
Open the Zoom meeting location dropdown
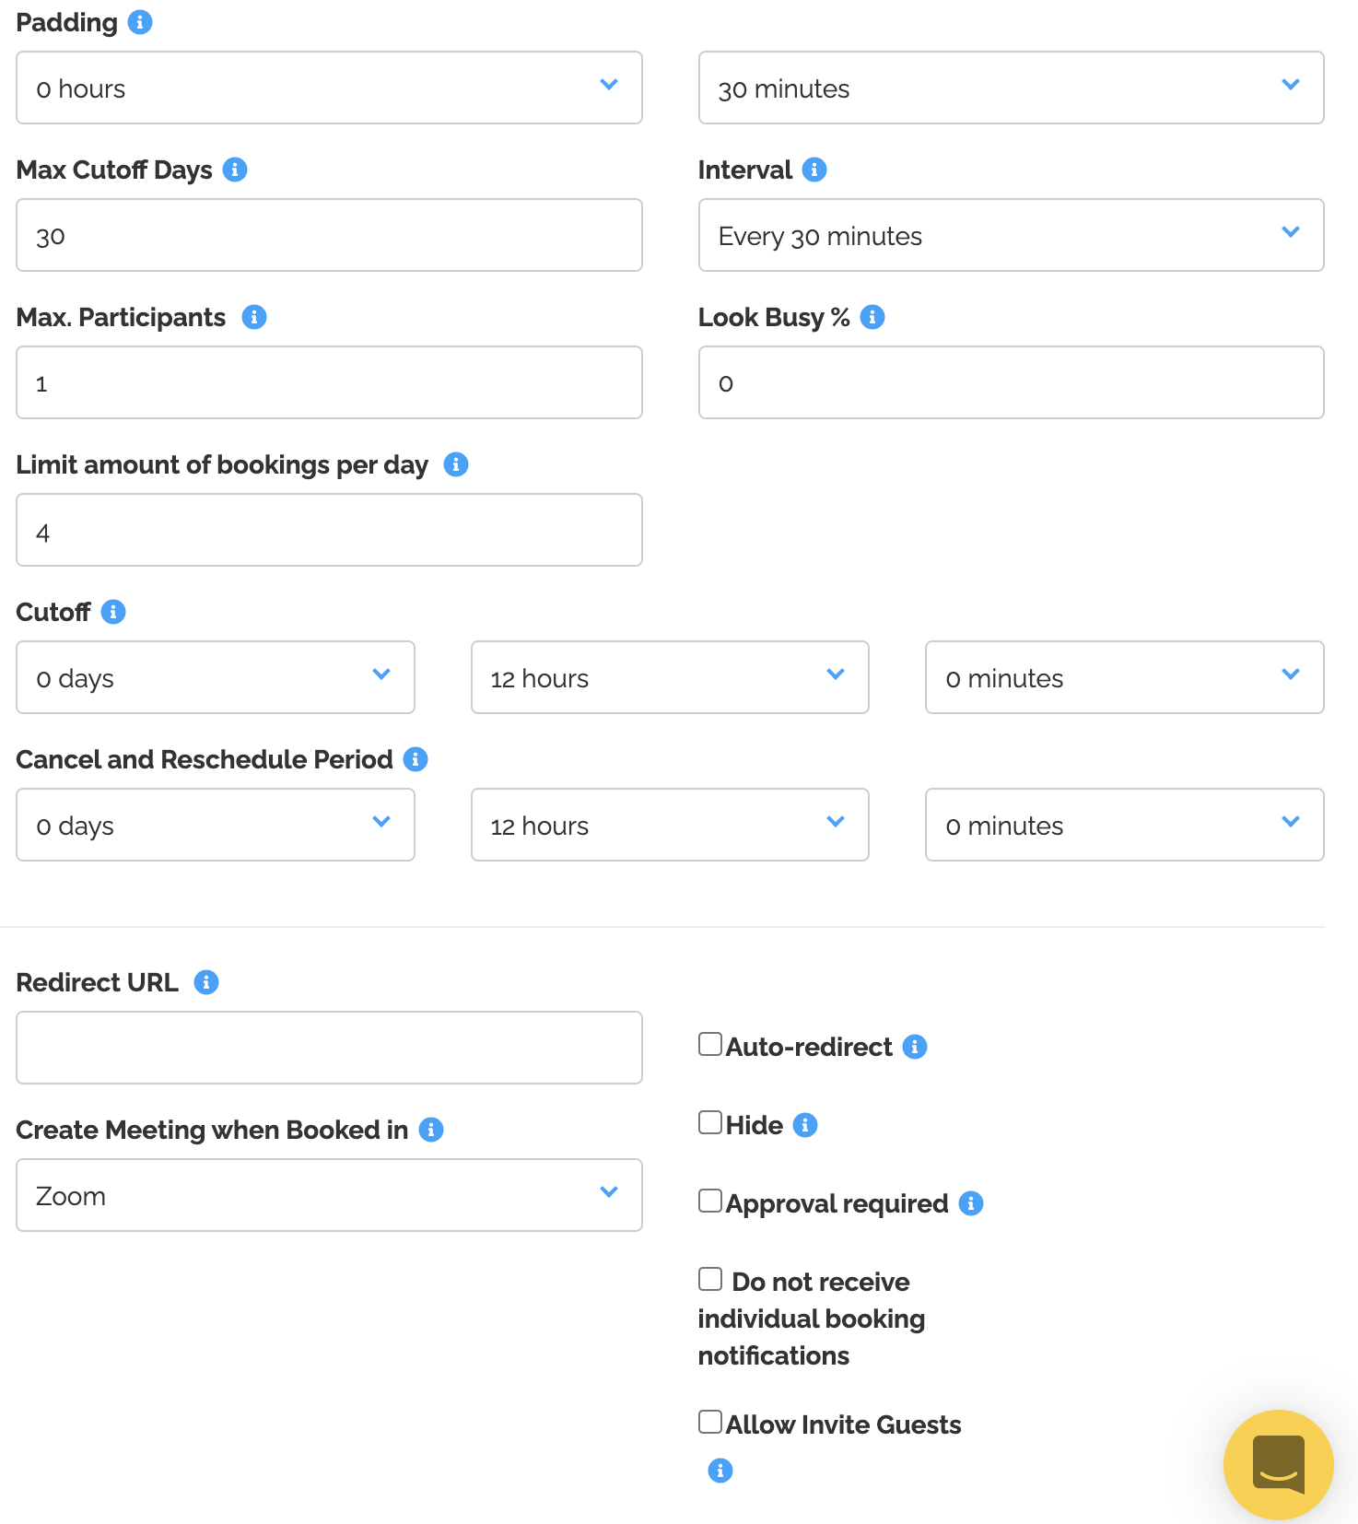(x=329, y=1195)
